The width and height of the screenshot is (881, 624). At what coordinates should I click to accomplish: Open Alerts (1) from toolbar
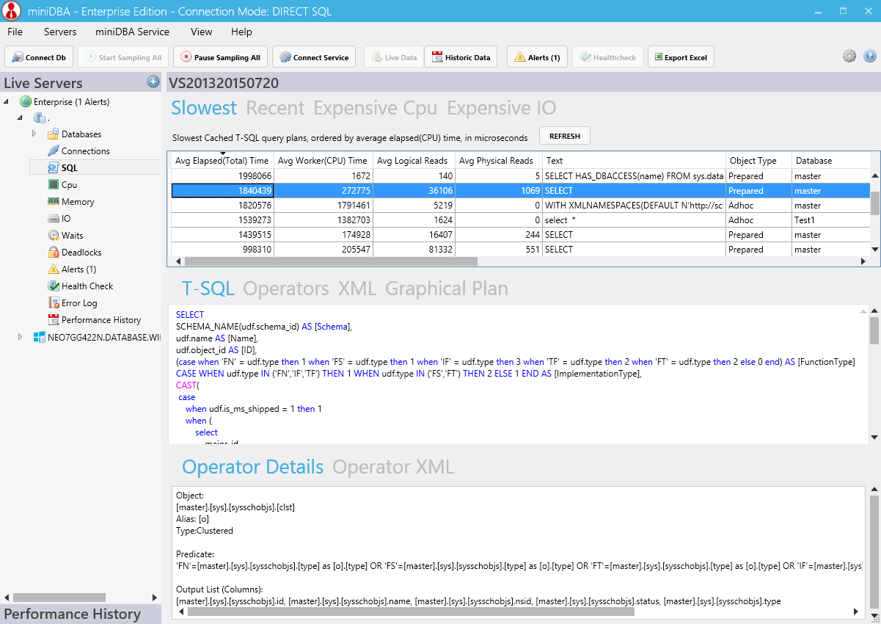(537, 57)
